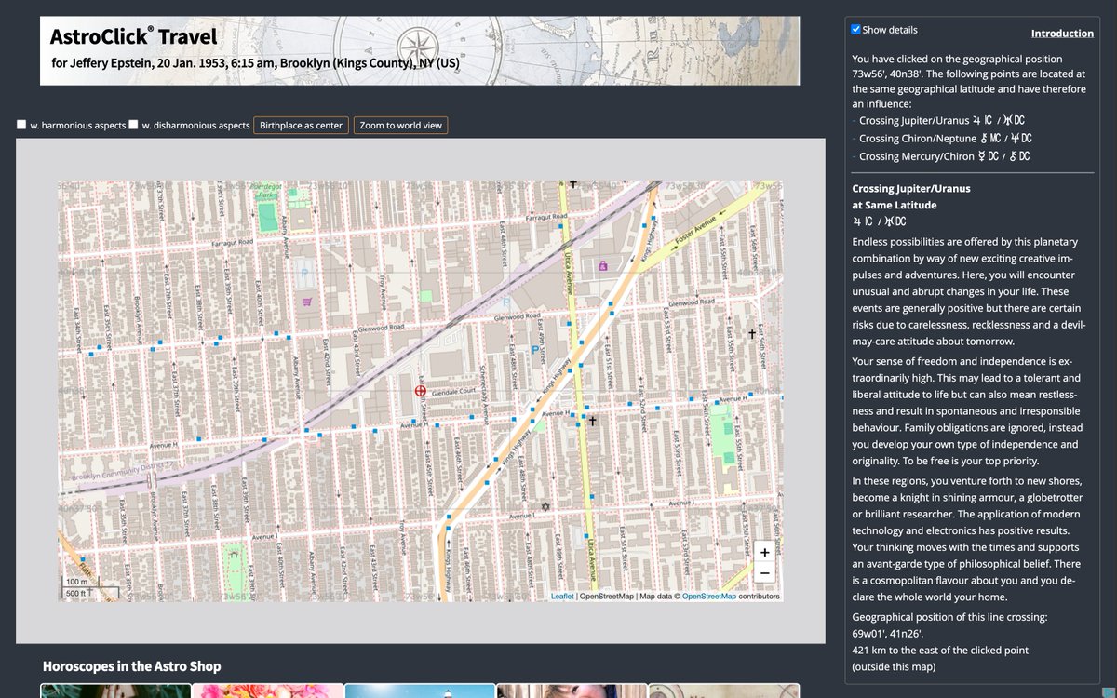Untick the Show details checkbox
Screen dimensions: 1117x698
(856, 29)
